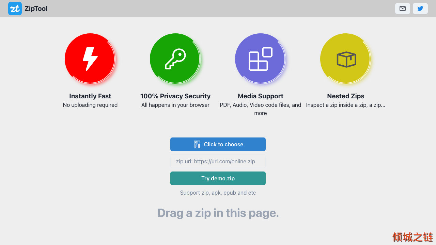Image resolution: width=436 pixels, height=245 pixels.
Task: Select the 100% Privacy Security heading
Action: tap(175, 96)
